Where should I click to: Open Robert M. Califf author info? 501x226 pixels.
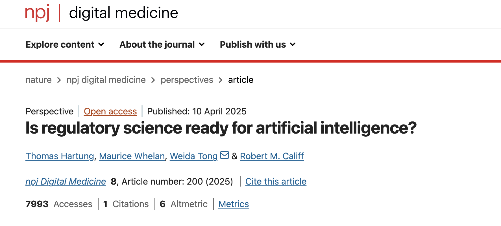pos(272,156)
